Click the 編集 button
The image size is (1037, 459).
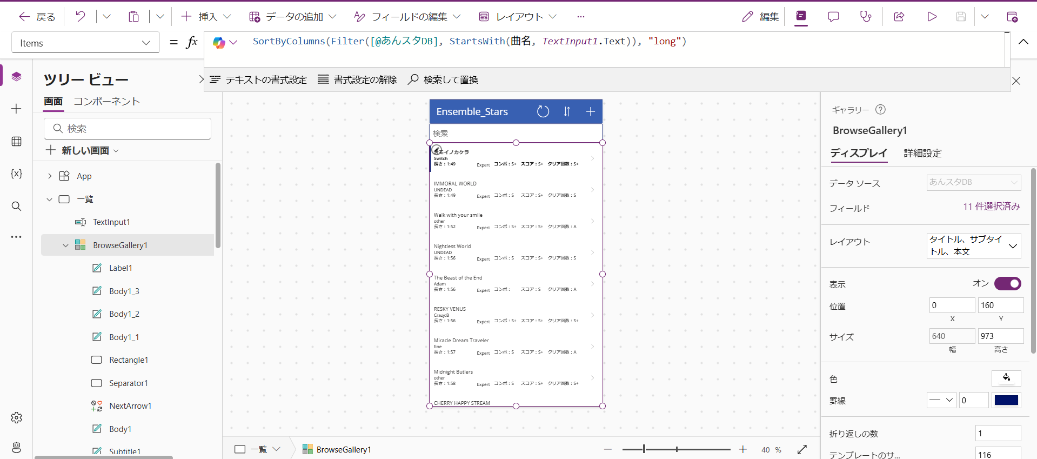click(x=760, y=17)
